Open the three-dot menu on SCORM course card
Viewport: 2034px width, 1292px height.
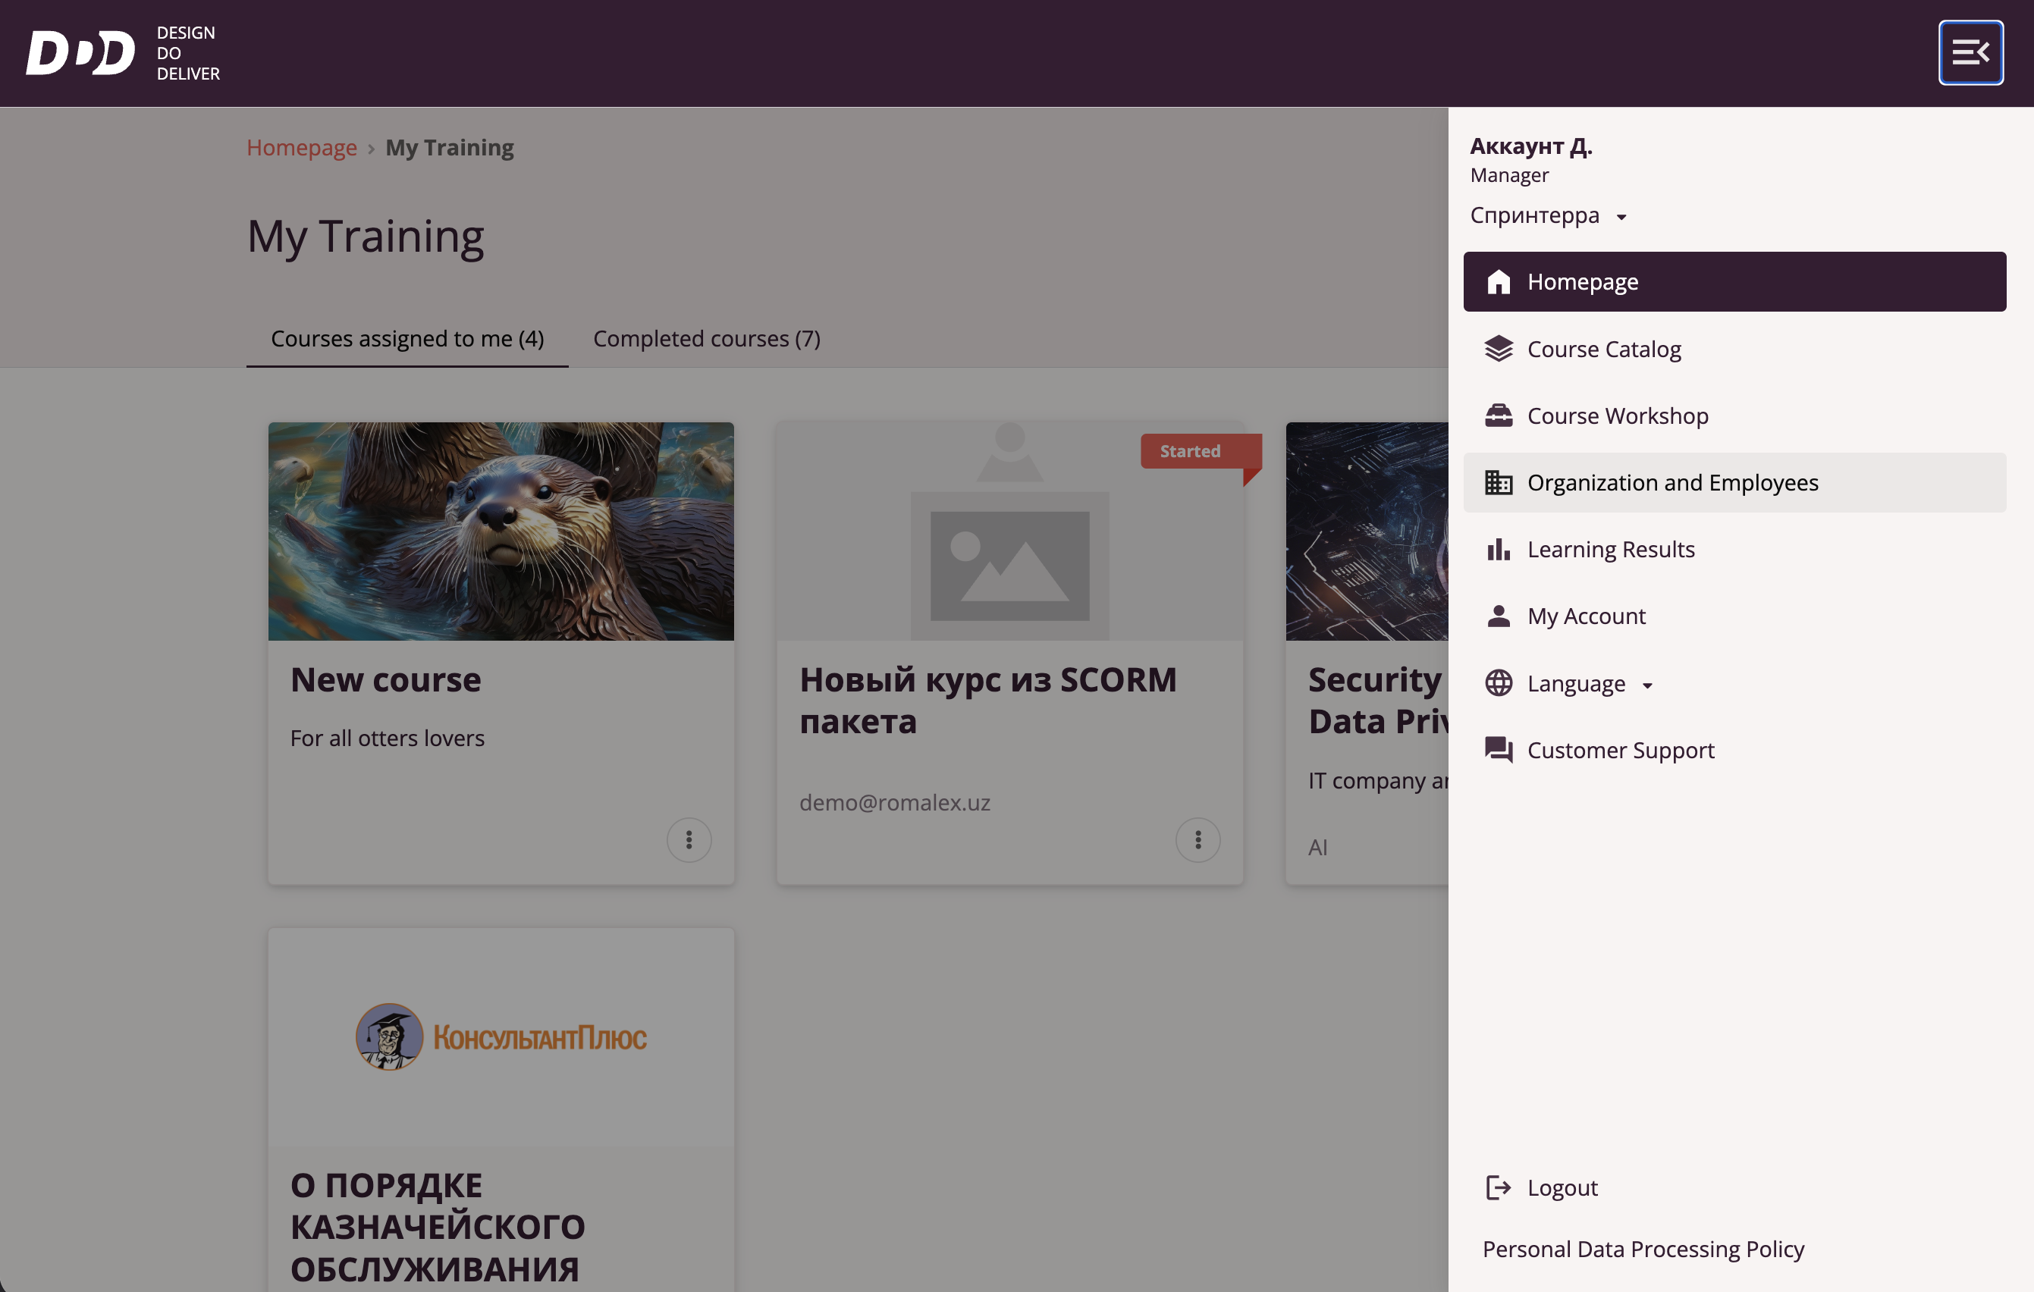pos(1197,839)
